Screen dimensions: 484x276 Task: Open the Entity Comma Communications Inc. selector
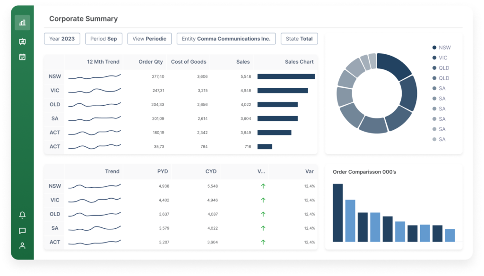pos(226,39)
